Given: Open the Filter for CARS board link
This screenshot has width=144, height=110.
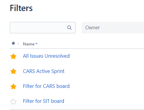Looking at the screenshot, I should pyautogui.click(x=46, y=86).
